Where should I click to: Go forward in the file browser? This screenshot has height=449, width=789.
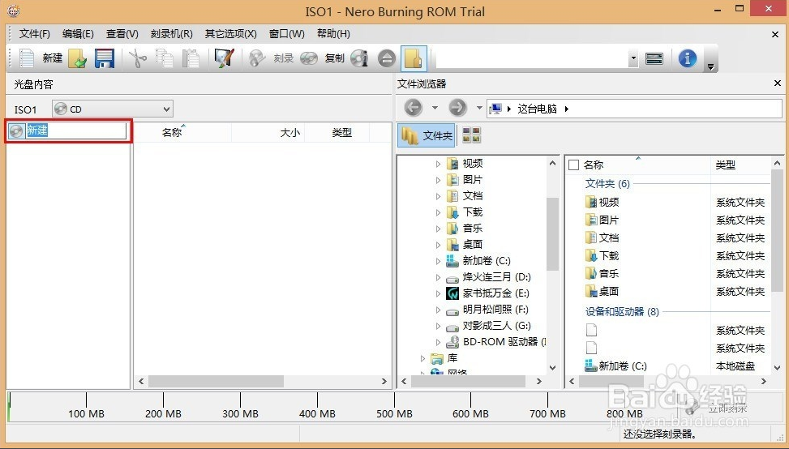pyautogui.click(x=457, y=108)
